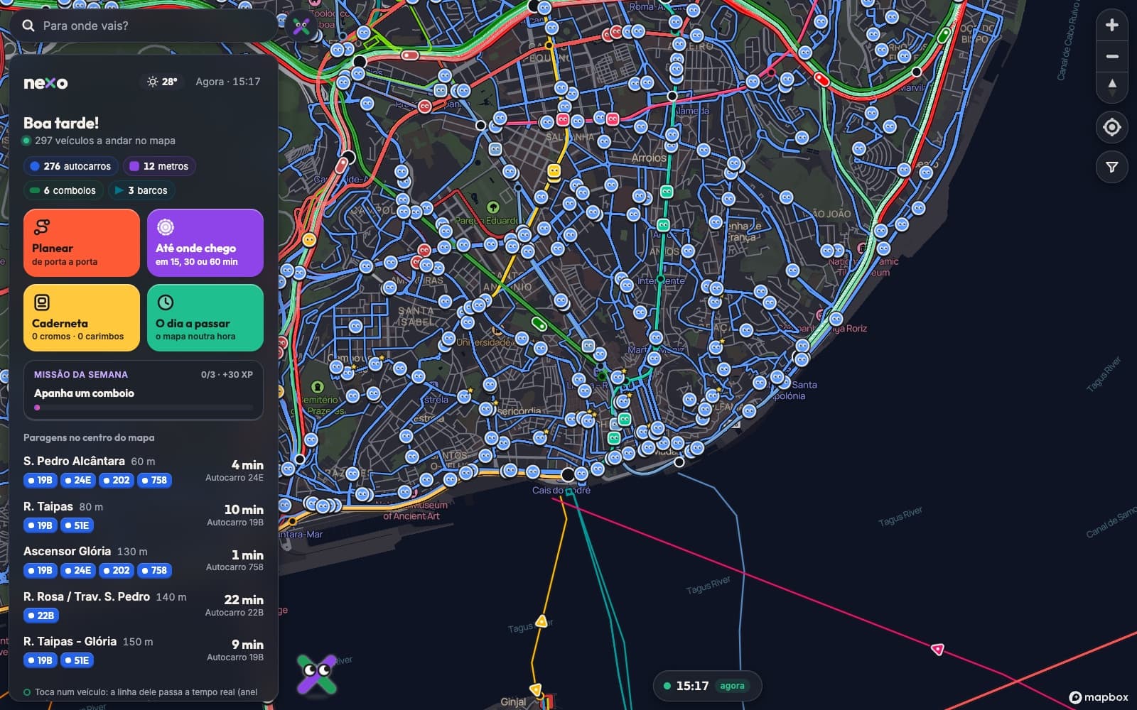Click the yellow boat marker near Ginjal
The image size is (1137, 710).
click(536, 689)
